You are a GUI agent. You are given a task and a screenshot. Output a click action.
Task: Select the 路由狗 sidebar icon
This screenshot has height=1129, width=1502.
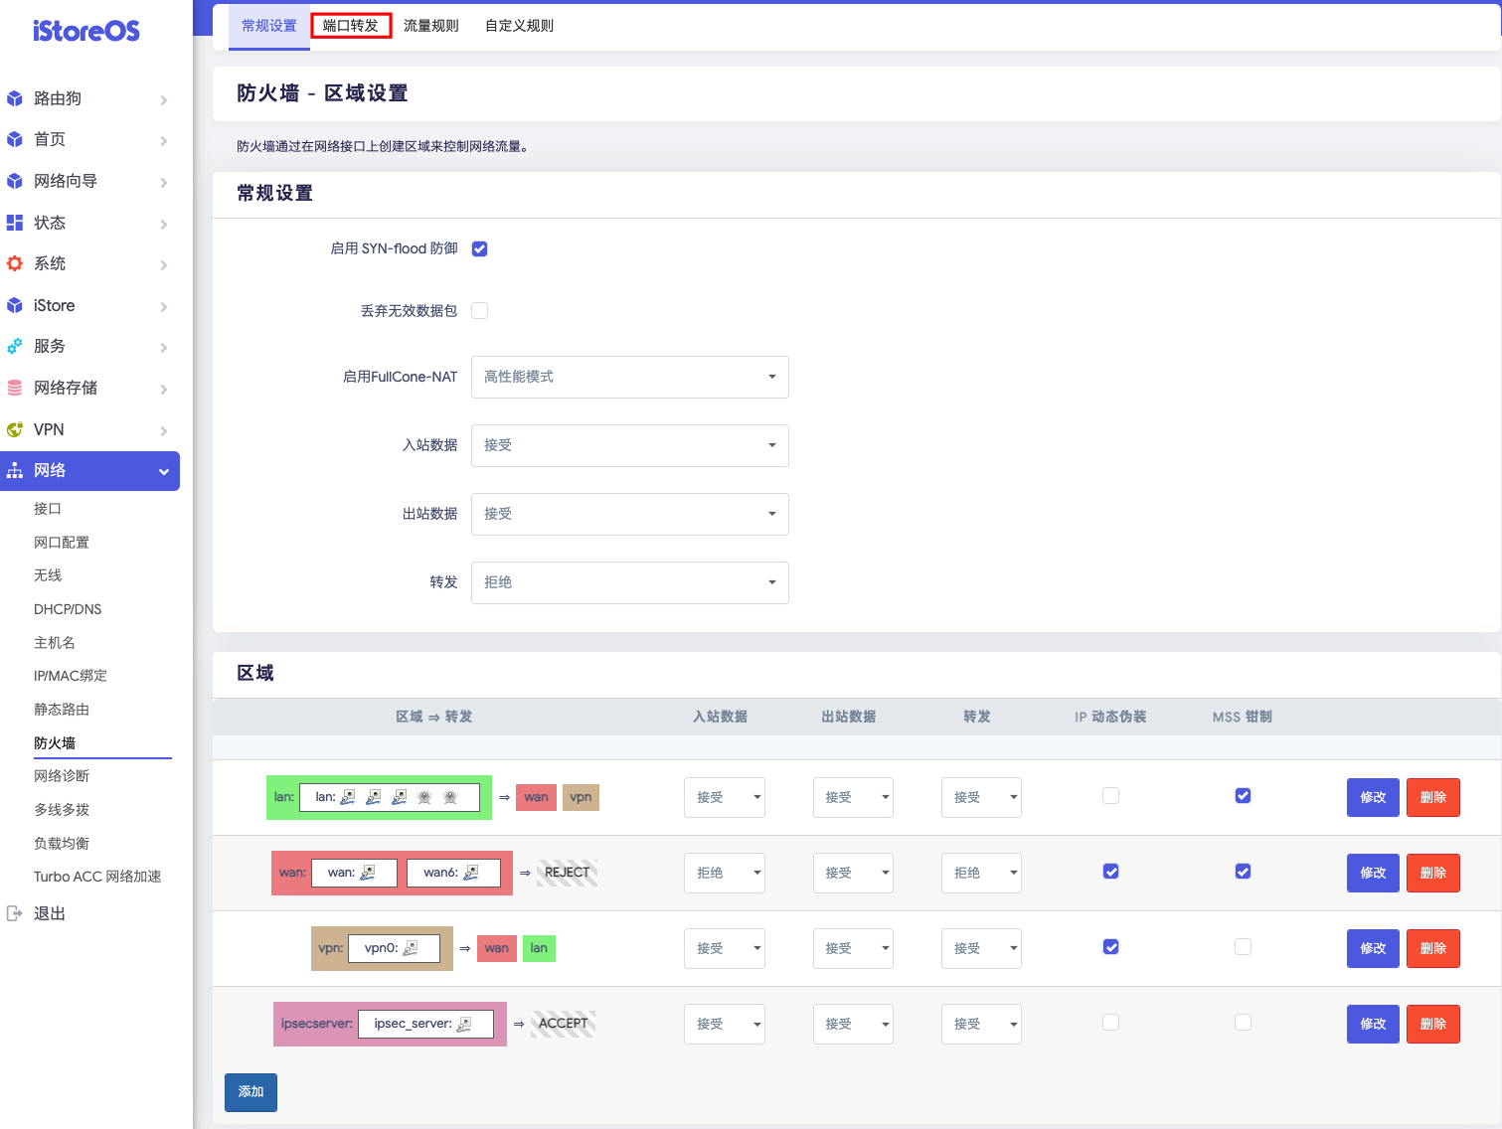[15, 98]
